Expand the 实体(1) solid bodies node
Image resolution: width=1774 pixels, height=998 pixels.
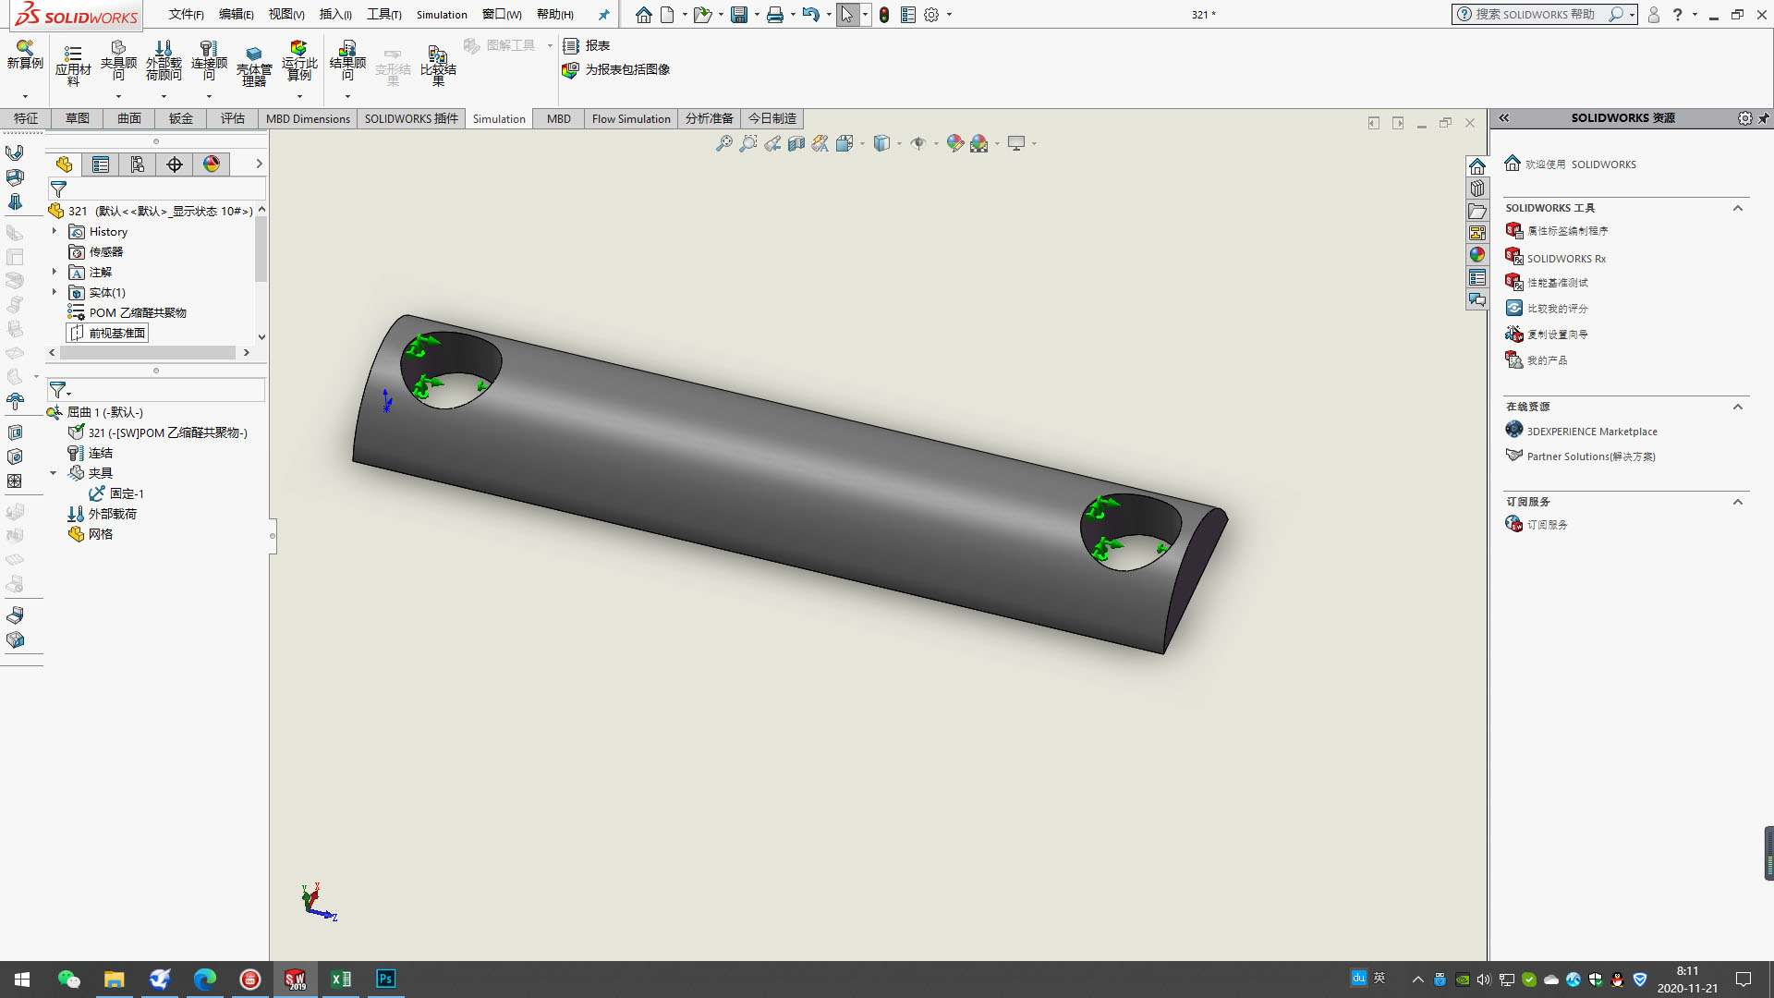pyautogui.click(x=55, y=292)
